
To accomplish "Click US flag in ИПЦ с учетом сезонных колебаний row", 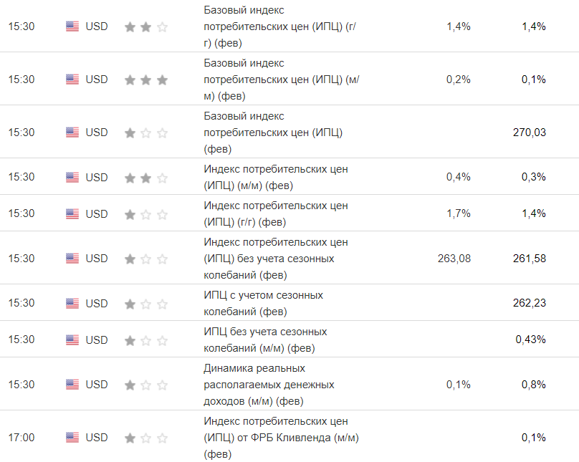I will click(x=72, y=304).
